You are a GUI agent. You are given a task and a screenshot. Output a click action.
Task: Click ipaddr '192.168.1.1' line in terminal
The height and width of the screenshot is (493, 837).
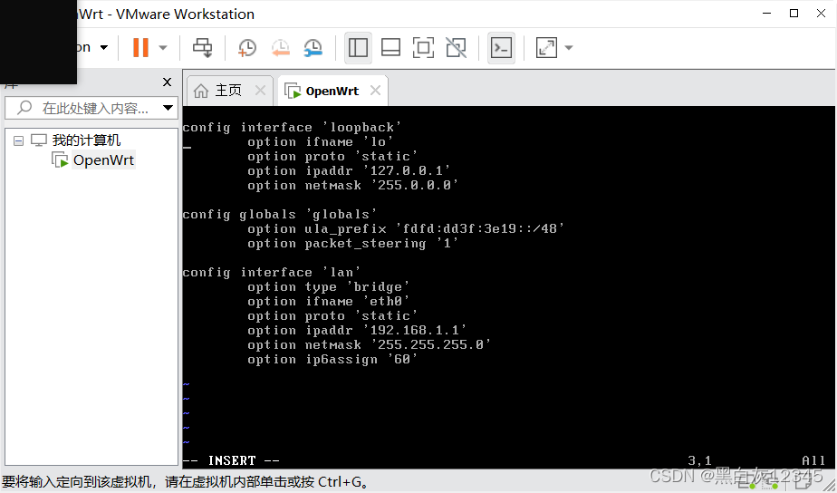[357, 330]
